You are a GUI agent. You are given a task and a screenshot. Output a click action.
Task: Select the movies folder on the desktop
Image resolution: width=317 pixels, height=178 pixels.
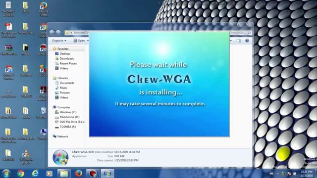tap(26, 49)
